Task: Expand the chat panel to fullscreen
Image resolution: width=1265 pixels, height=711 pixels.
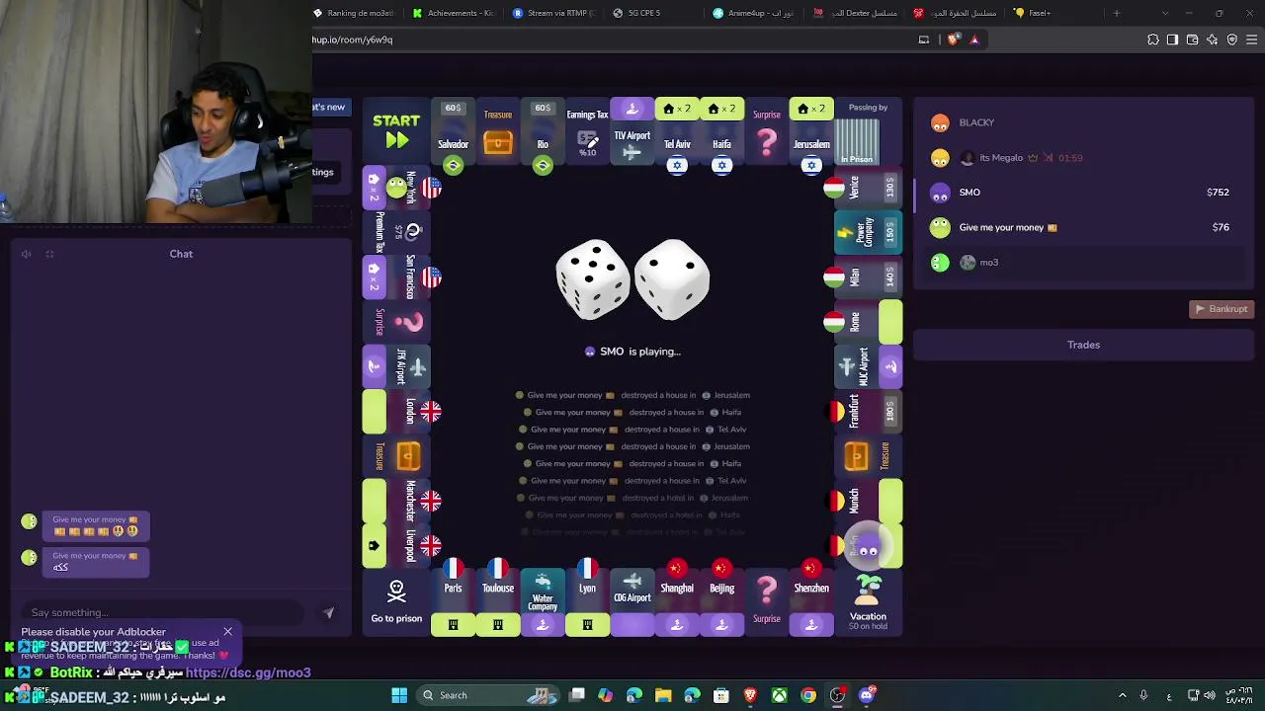Action: [x=49, y=254]
